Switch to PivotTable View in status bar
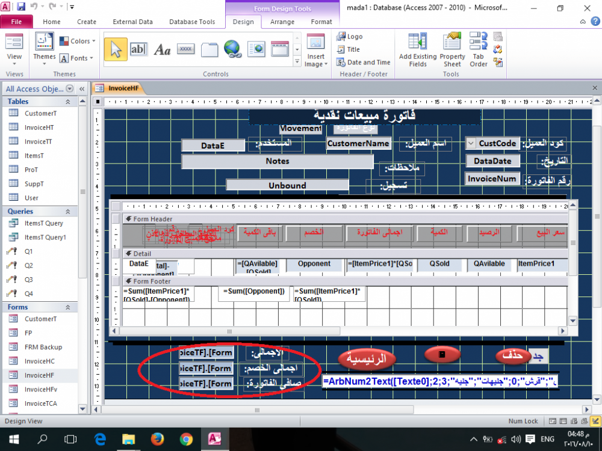 (574, 421)
